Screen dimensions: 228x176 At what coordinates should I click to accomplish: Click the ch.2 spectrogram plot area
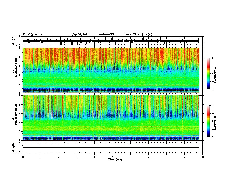coord(111,118)
